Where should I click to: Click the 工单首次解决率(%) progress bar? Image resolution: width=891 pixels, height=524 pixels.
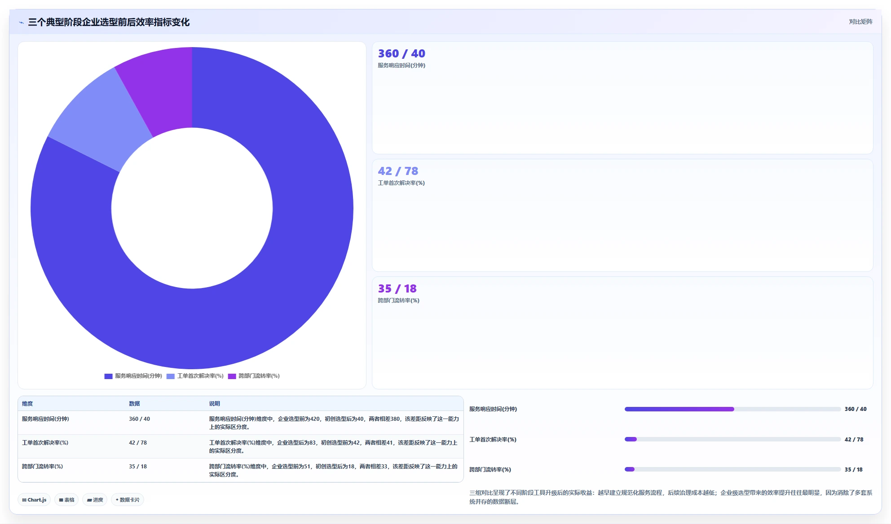click(732, 439)
